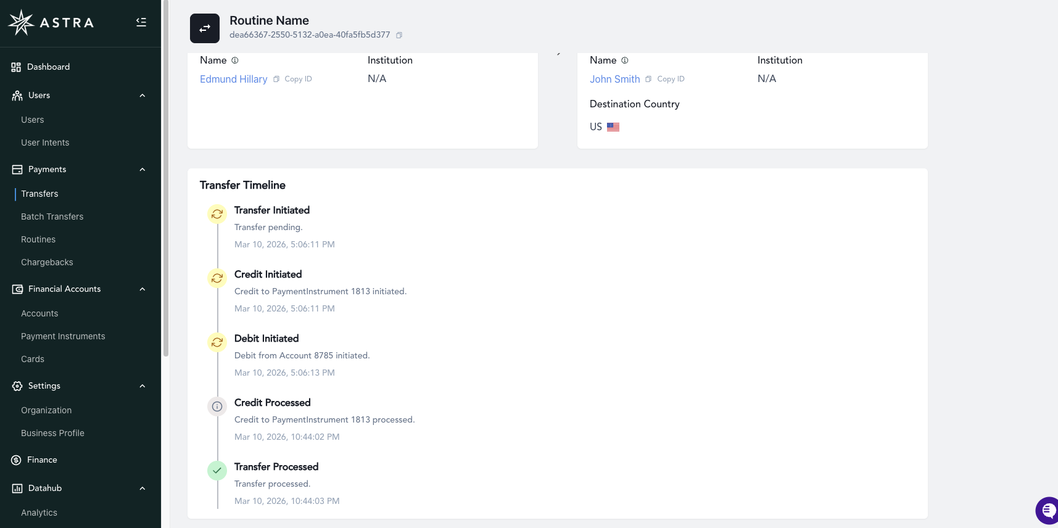
Task: Click the sidebar vertical scrollbar
Action: pos(165,179)
